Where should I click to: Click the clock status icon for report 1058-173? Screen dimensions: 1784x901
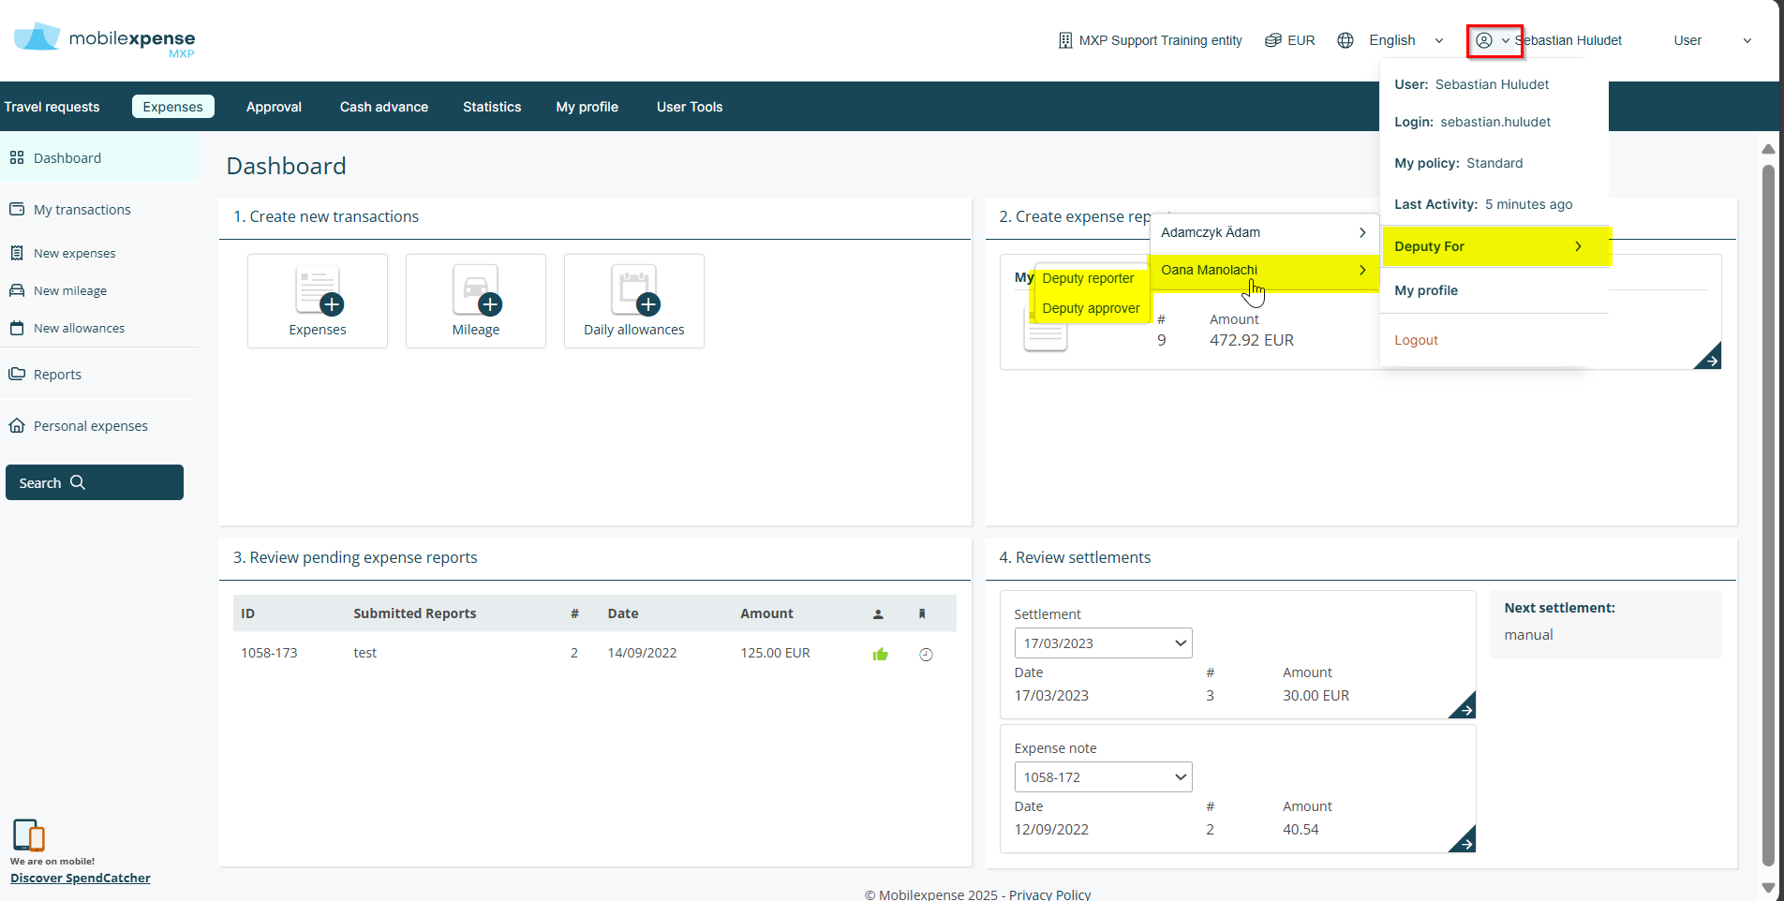pyautogui.click(x=926, y=655)
